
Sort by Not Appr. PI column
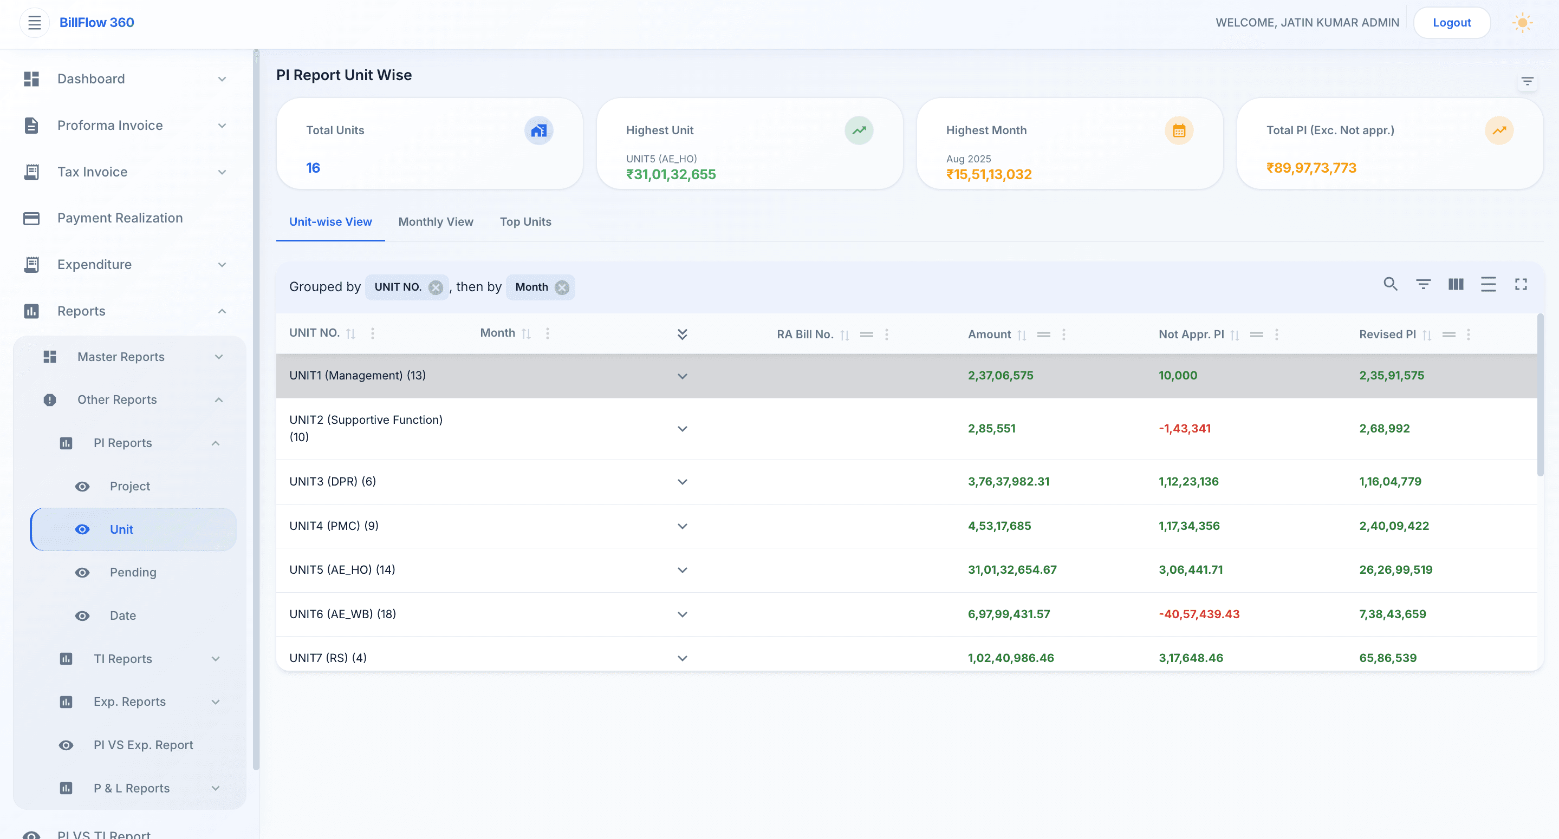click(1235, 335)
